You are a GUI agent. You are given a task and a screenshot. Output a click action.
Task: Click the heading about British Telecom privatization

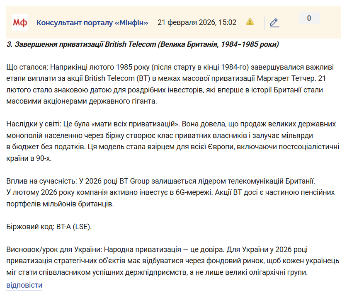pos(143,44)
